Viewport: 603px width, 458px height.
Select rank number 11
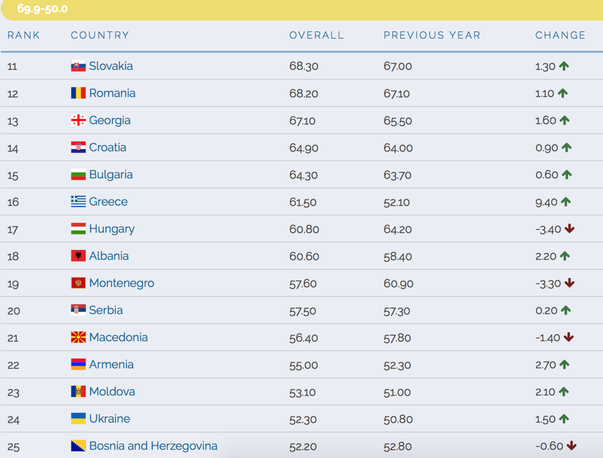[12, 67]
